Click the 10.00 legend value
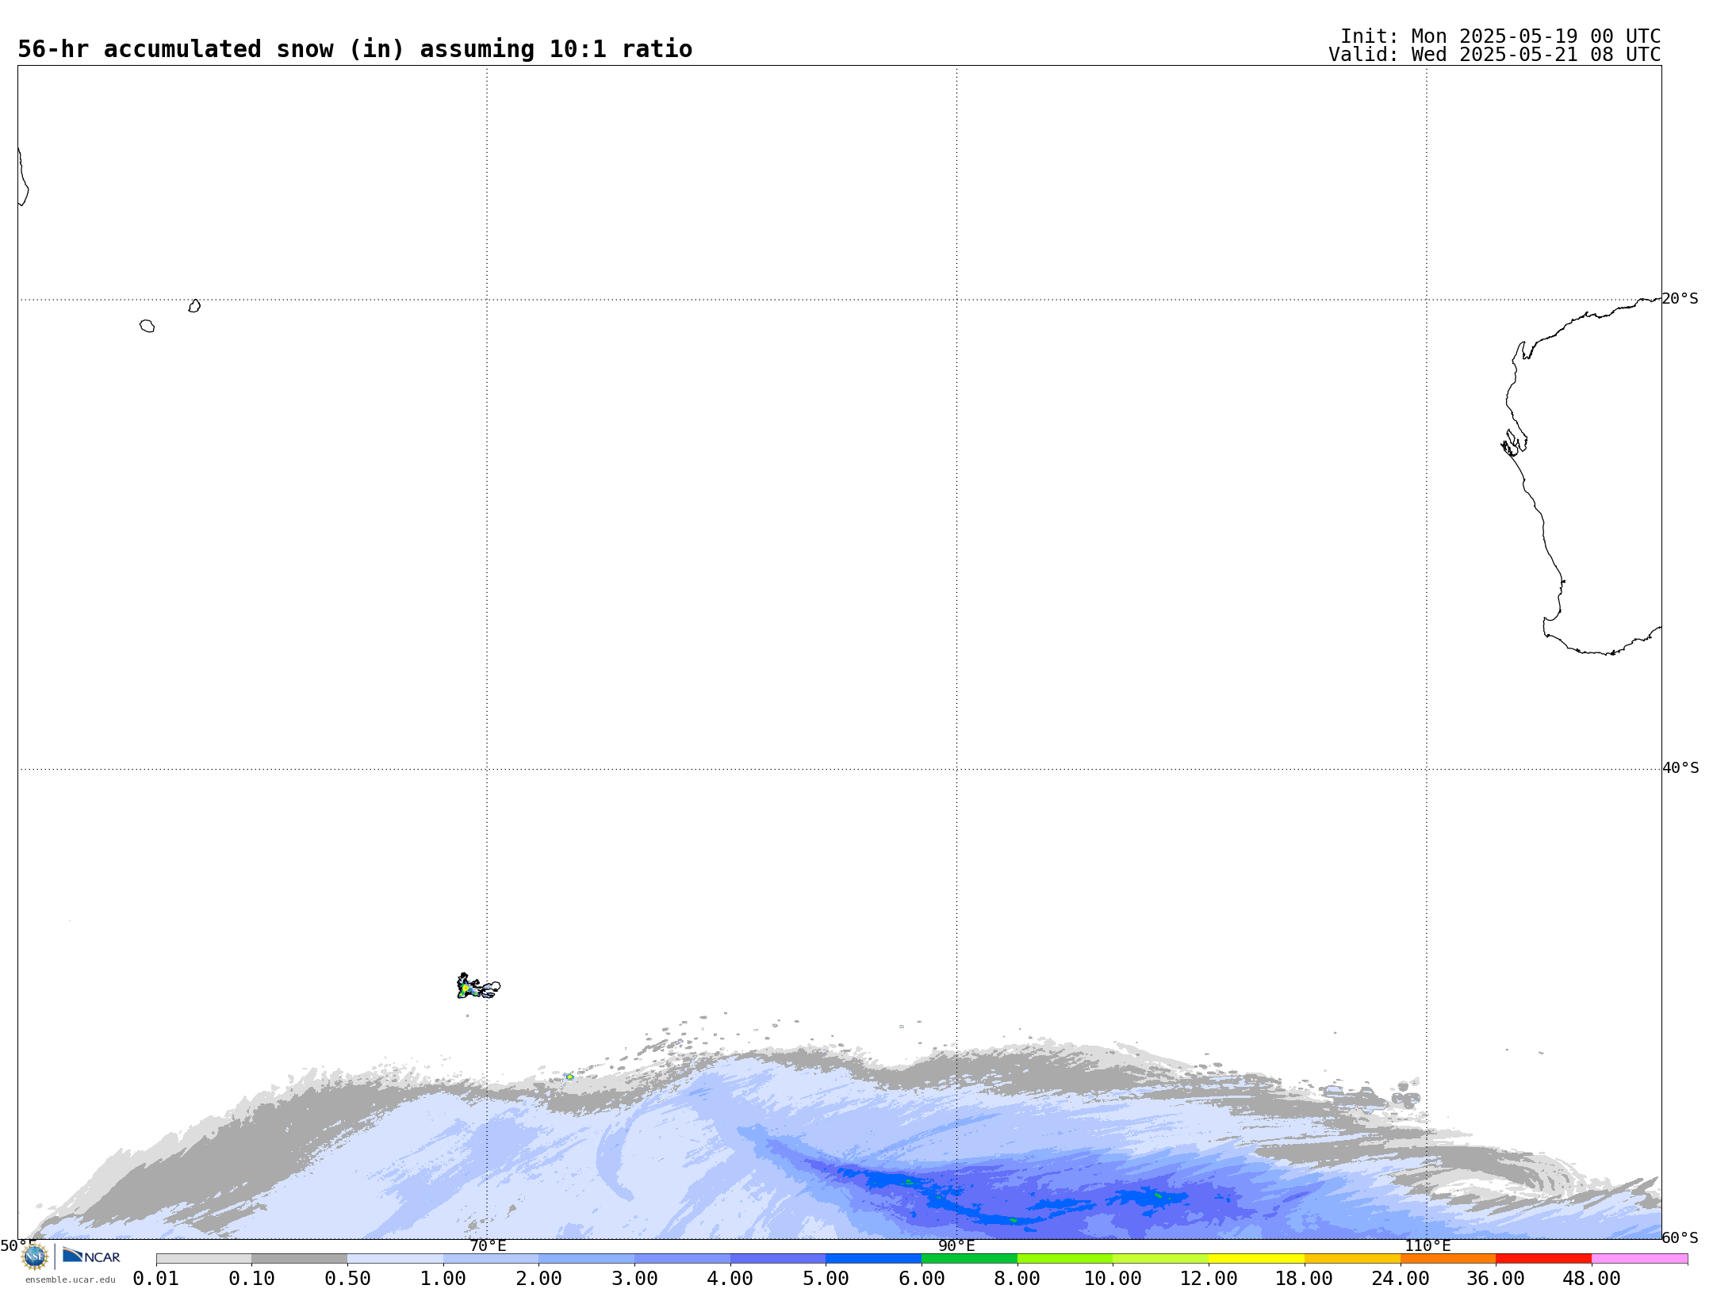Image resolution: width=1713 pixels, height=1289 pixels. 1113,1279
